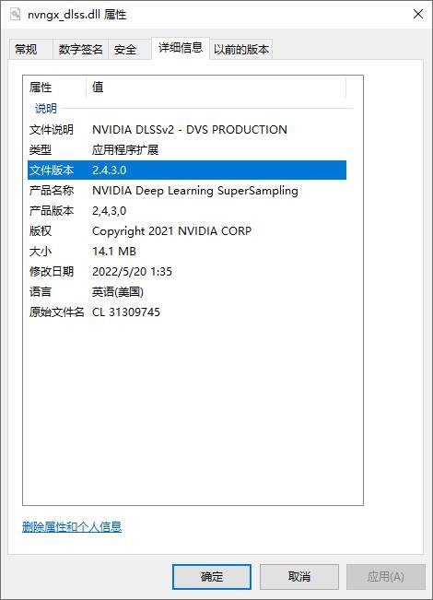Select the 产品版本 row
The image size is (433, 600).
coord(187,210)
